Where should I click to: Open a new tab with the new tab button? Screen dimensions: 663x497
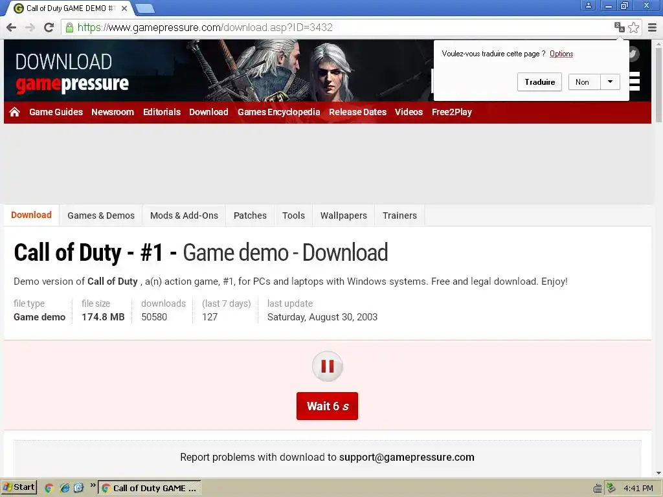[x=145, y=8]
